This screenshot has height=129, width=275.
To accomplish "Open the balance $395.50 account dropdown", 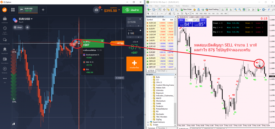I will (x=119, y=10).
